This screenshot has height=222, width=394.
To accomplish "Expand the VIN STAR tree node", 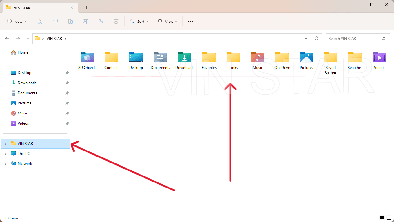I will point(5,144).
